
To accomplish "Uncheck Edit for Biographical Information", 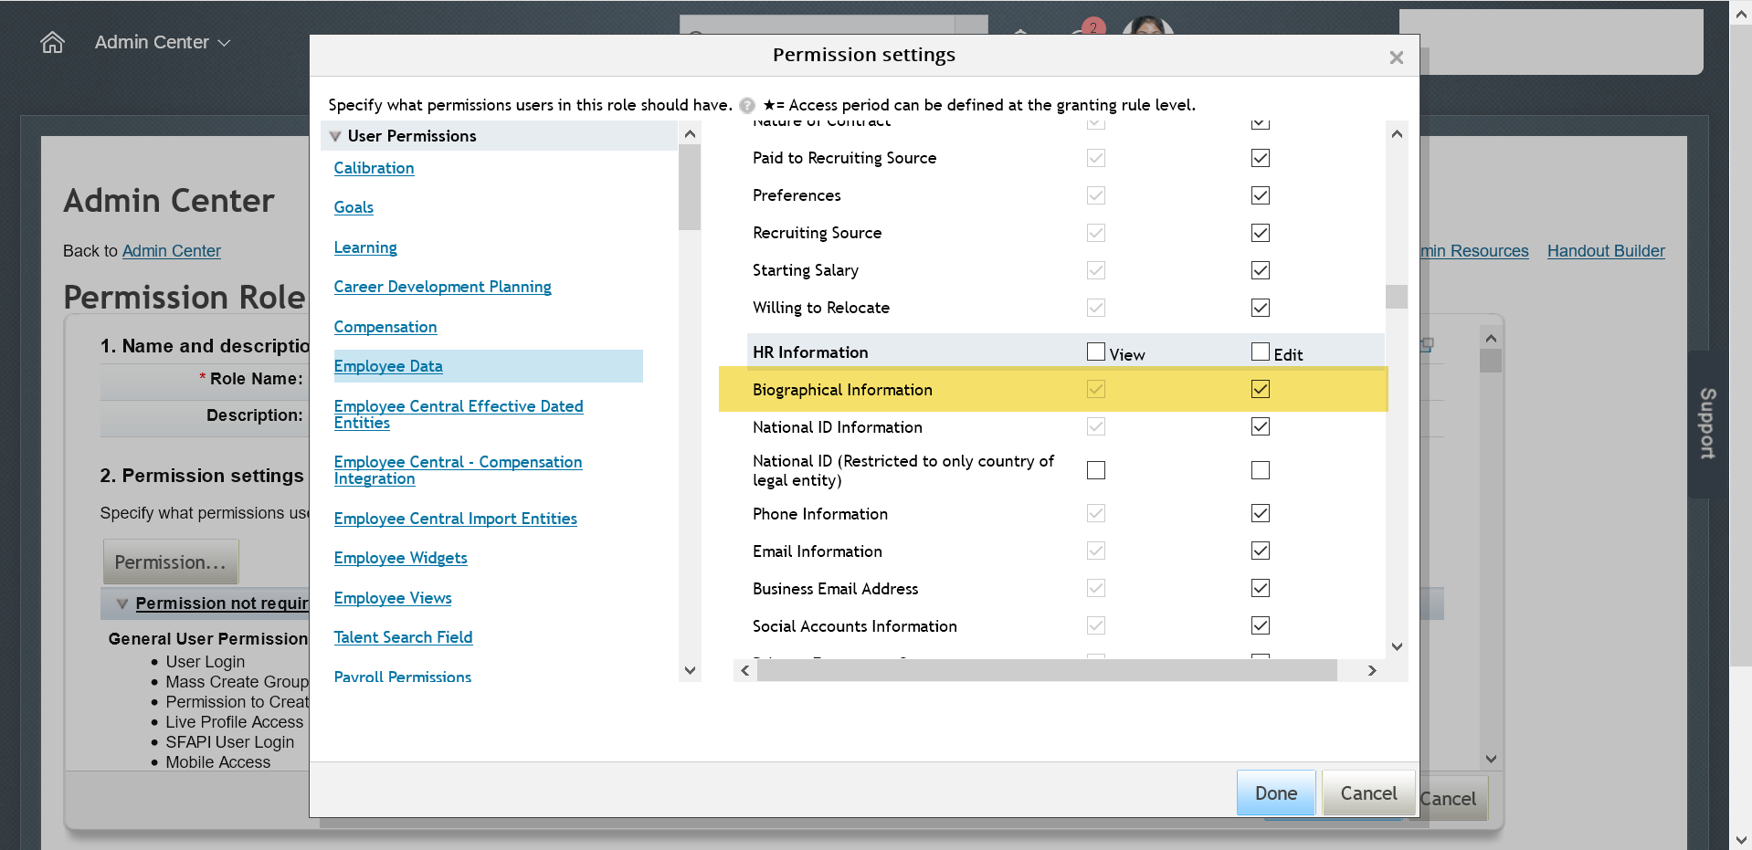I will [1261, 389].
